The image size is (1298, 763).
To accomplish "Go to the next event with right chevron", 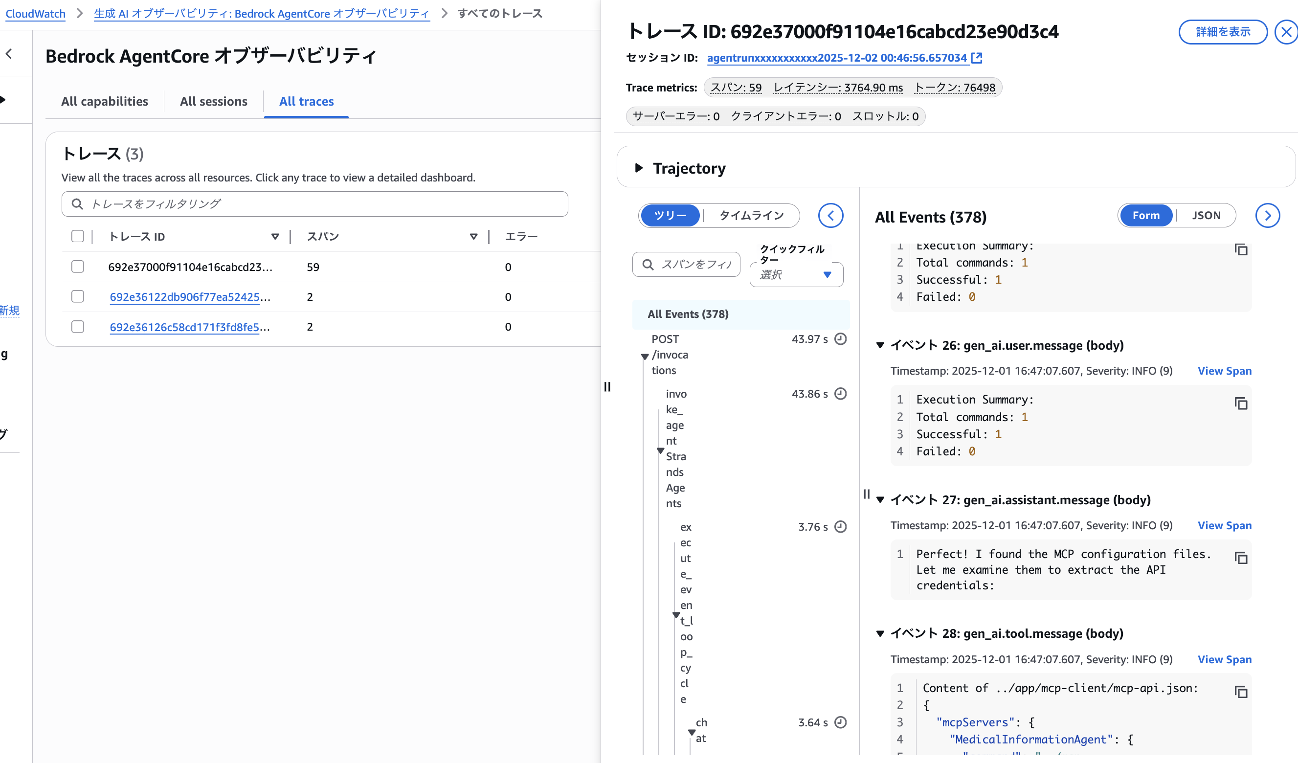I will 1267,215.
